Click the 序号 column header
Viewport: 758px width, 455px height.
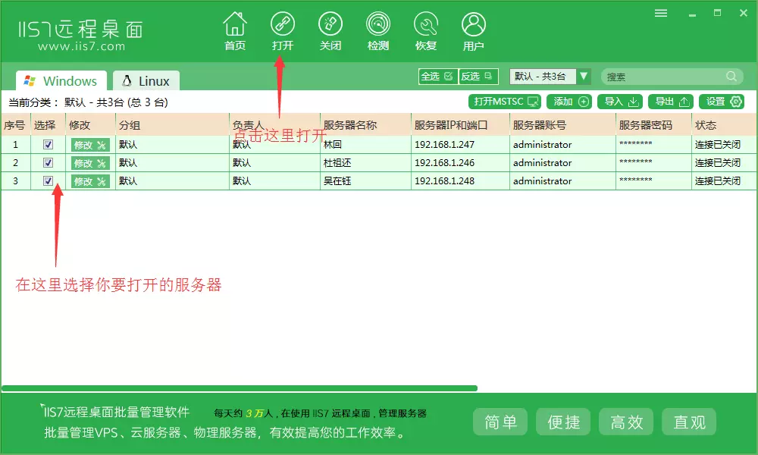(x=14, y=125)
